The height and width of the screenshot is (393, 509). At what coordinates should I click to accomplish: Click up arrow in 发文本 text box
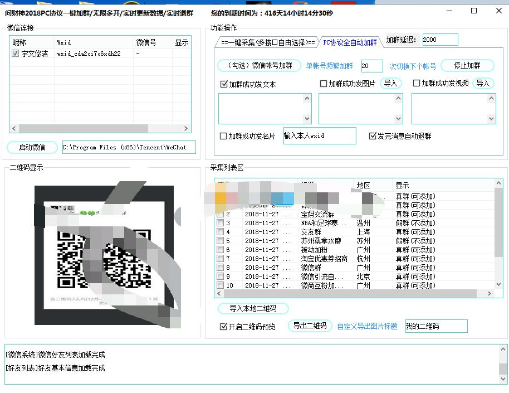point(307,98)
